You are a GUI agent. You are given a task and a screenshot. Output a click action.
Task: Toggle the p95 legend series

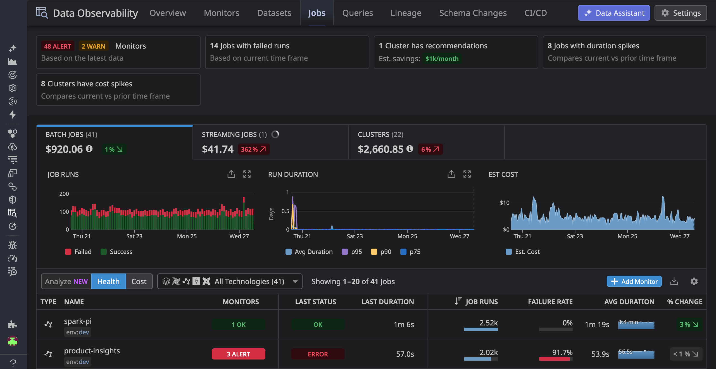click(x=352, y=252)
